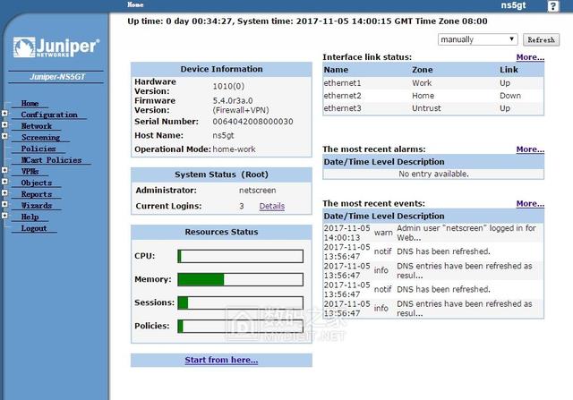Open Objects section in sidebar
The height and width of the screenshot is (400, 573).
click(x=36, y=183)
